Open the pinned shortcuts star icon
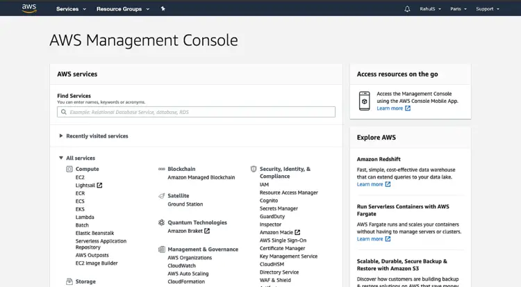The height and width of the screenshot is (287, 521). 163,8
